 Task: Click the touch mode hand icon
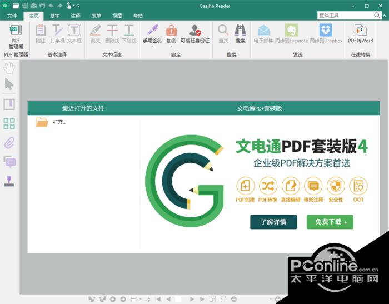tap(69, 6)
